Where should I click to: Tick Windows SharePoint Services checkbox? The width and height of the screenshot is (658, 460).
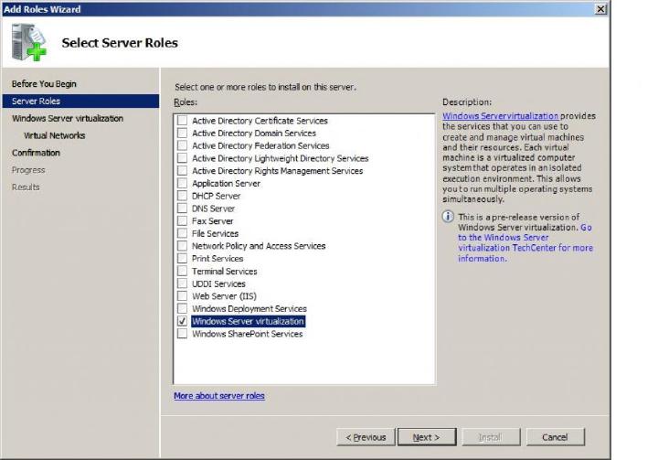182,334
